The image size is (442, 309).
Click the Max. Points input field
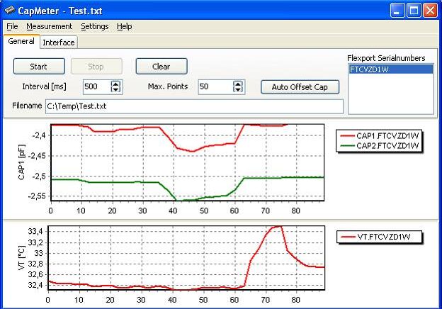[x=215, y=86]
